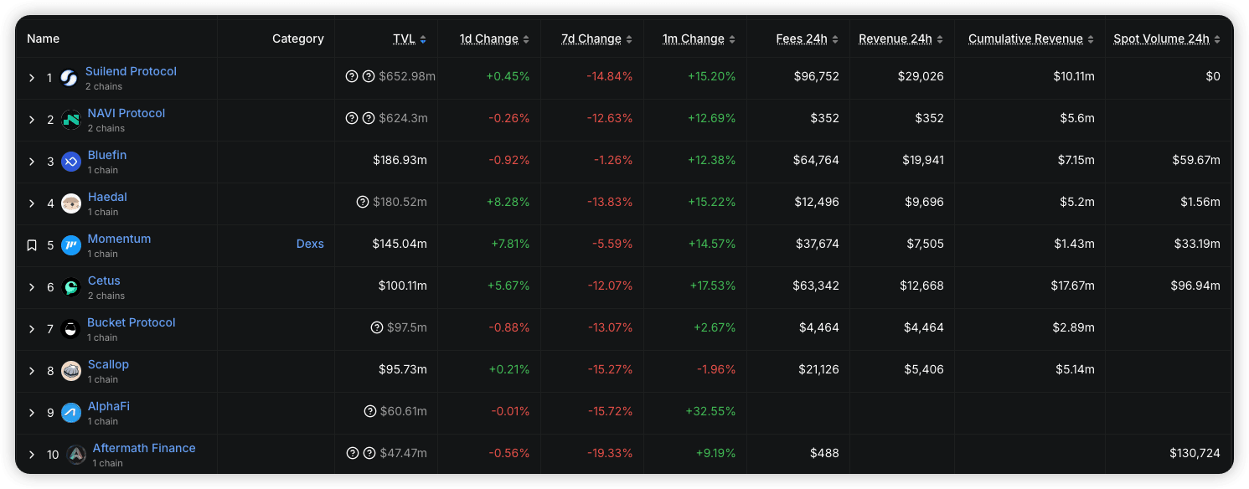The image size is (1249, 489).
Task: Expand the Scallop row
Action: click(x=32, y=371)
